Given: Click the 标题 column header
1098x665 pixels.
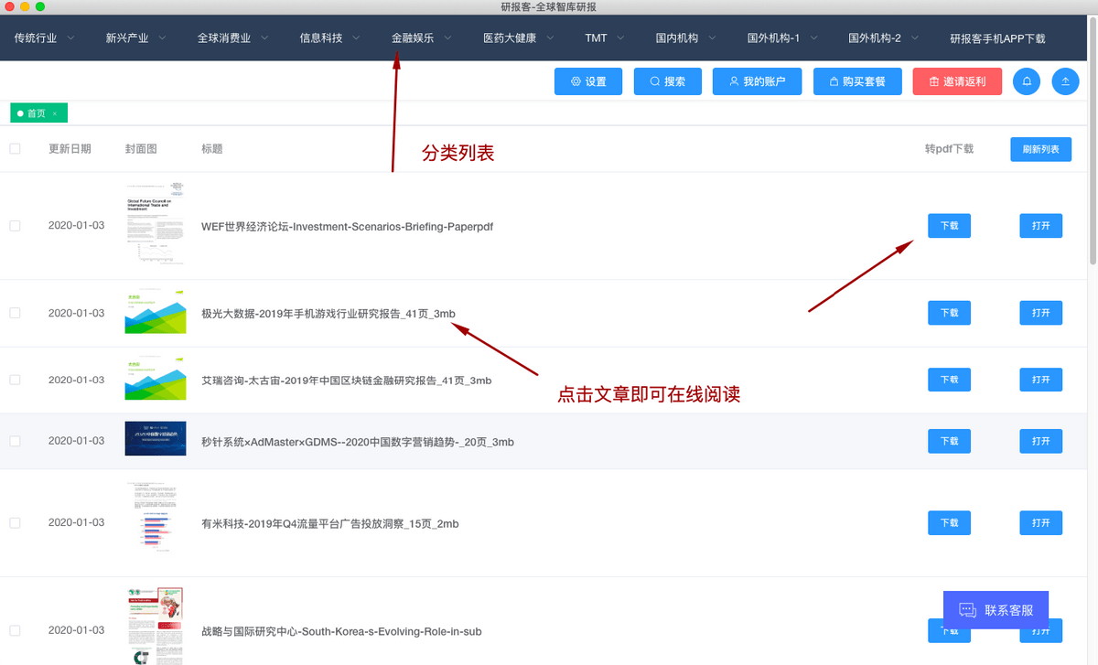Looking at the screenshot, I should [212, 149].
